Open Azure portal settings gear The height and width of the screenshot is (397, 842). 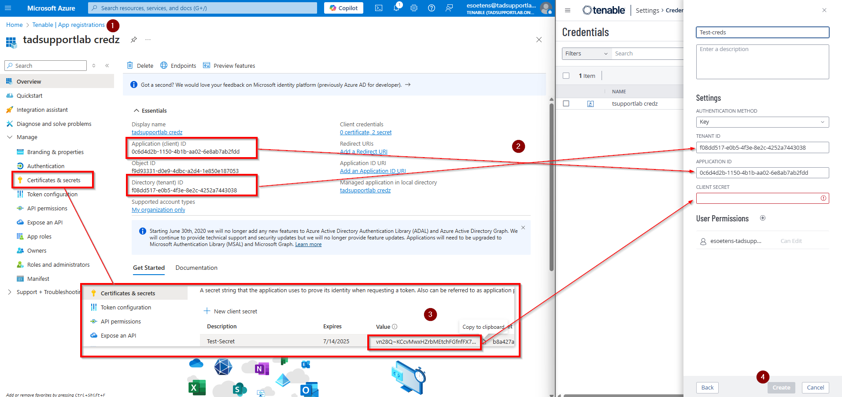click(x=414, y=8)
